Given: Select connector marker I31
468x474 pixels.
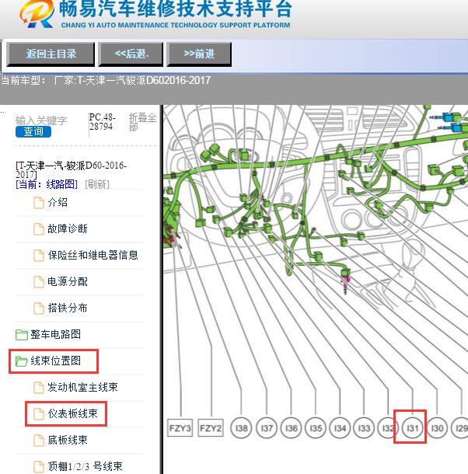Looking at the screenshot, I should 413,428.
